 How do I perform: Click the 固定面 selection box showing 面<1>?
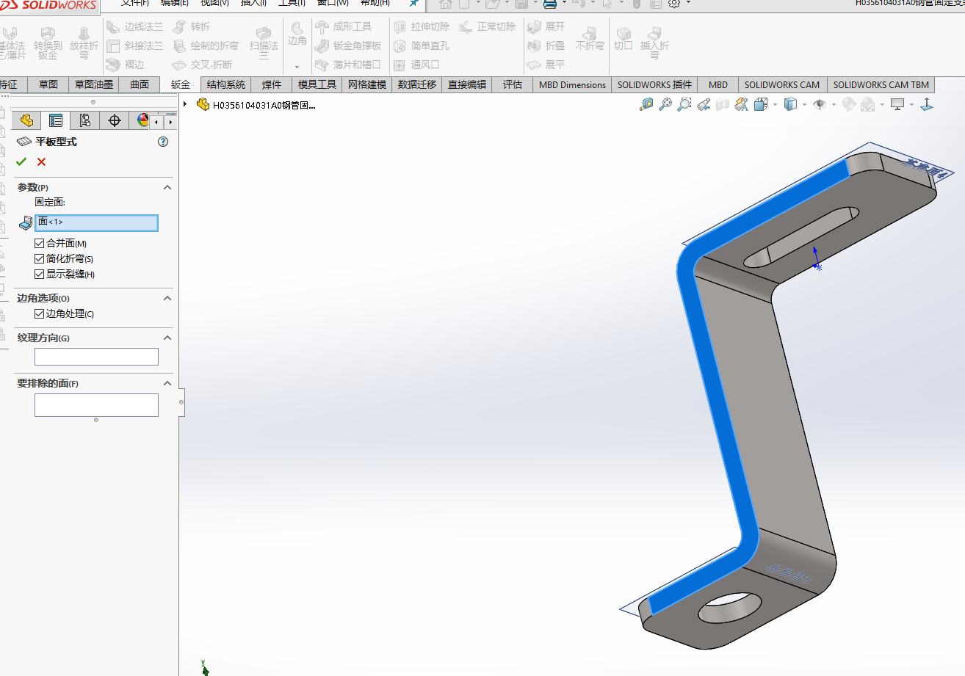pyautogui.click(x=96, y=222)
